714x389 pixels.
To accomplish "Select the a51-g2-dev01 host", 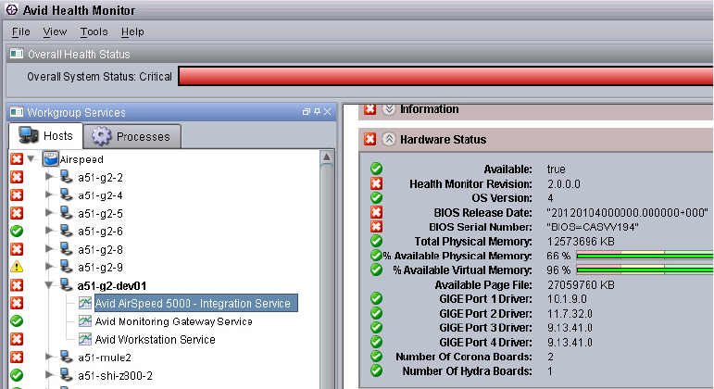I will [x=111, y=285].
